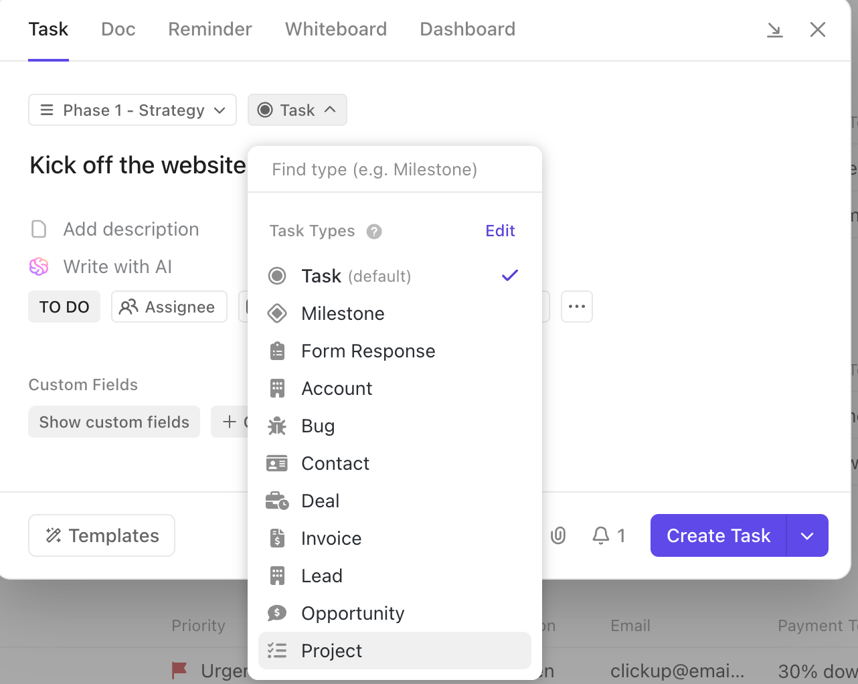Collapse the Task type dropdown
The image size is (858, 684).
[x=297, y=110]
